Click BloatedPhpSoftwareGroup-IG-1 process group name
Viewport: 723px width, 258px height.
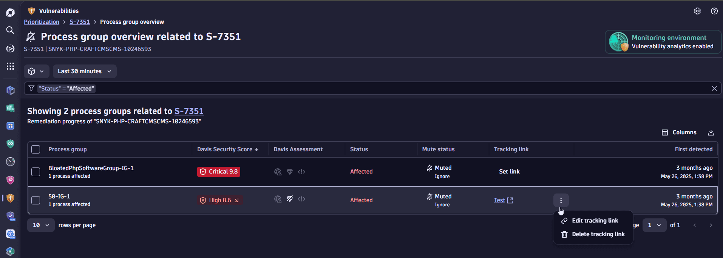click(91, 168)
